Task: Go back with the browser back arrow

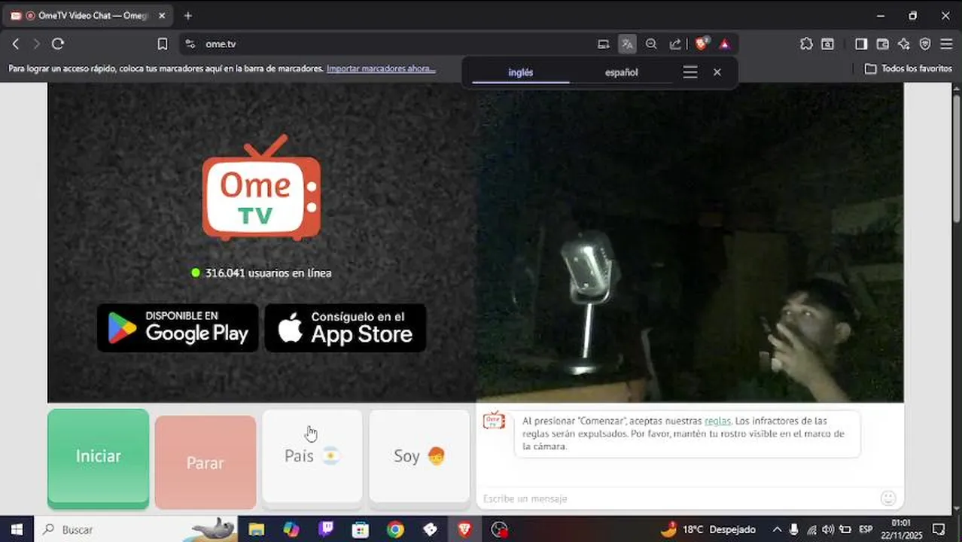Action: point(16,44)
